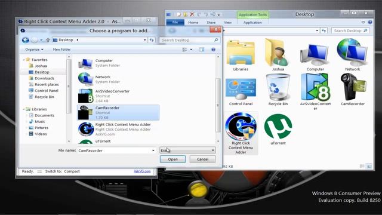Select Videos library in navigation pane
The image size is (382, 215).
(41, 134)
